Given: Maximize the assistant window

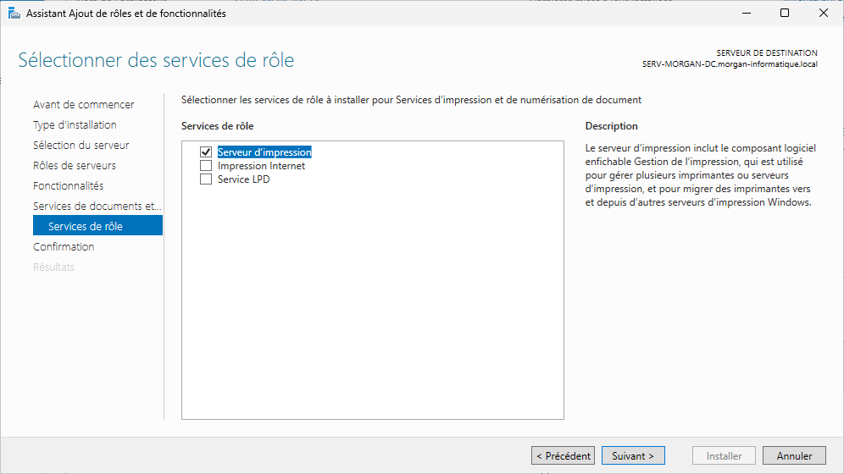Looking at the screenshot, I should pos(785,14).
